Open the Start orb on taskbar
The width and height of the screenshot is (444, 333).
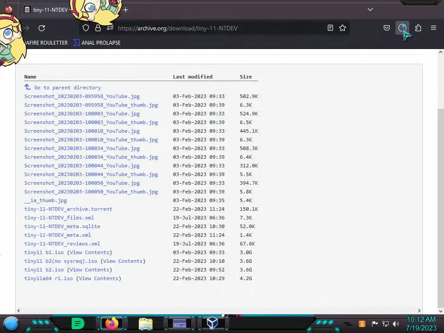pyautogui.click(x=11, y=323)
